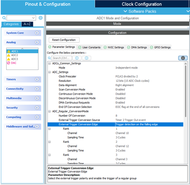Image resolution: width=190 pixels, height=185 pixels.
Task: Open the peripheral search dropdown arrow
Action: click(x=33, y=18)
